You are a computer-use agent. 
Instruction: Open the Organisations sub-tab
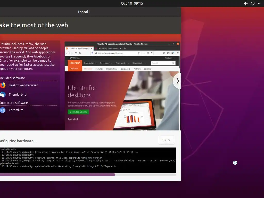[112, 69]
